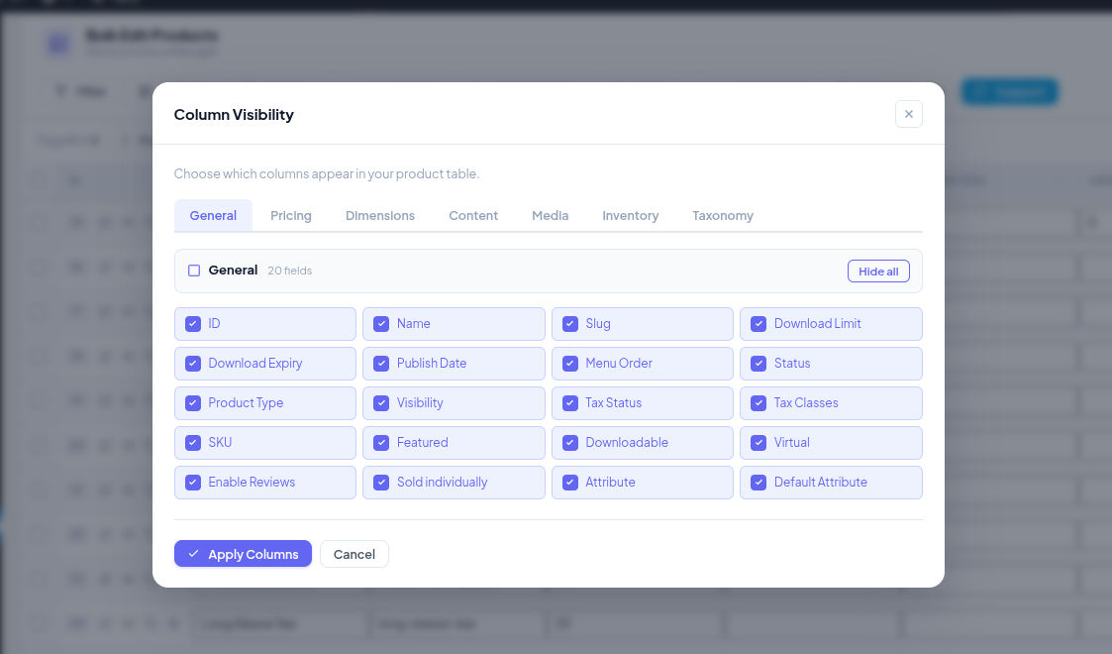This screenshot has height=654, width=1112.
Task: Open the Dimensions tab
Action: [379, 215]
